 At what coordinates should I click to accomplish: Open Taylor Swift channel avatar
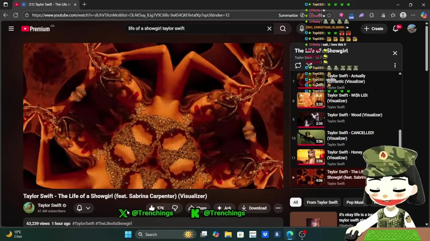29,208
